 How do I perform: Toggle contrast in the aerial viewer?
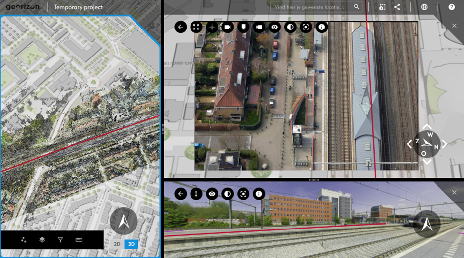coord(290,28)
